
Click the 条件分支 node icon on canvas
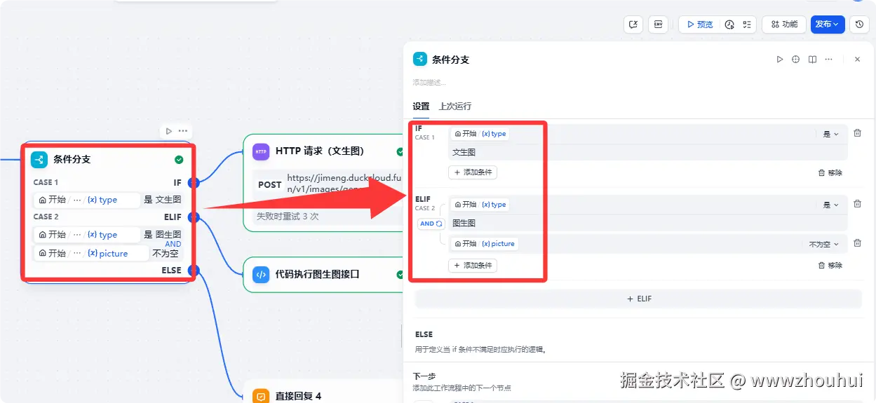(39, 159)
